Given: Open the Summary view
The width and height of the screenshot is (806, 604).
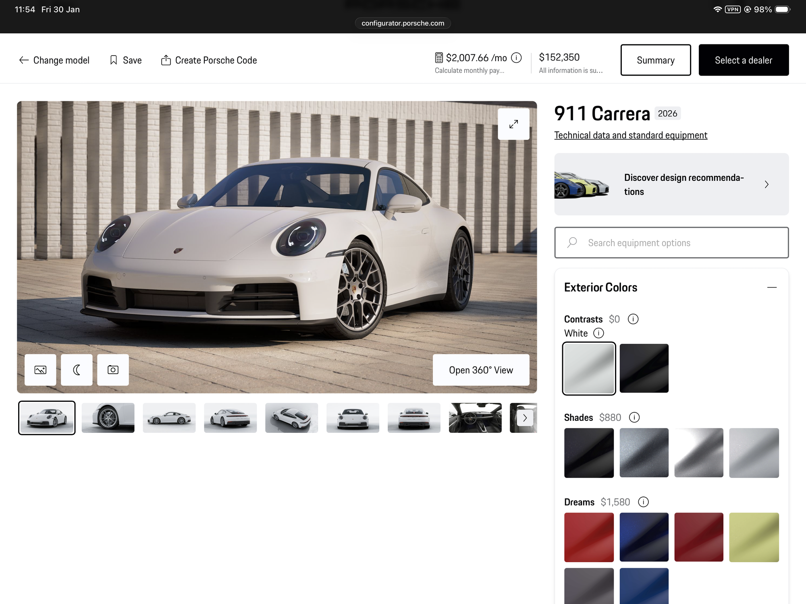Looking at the screenshot, I should click(x=655, y=60).
